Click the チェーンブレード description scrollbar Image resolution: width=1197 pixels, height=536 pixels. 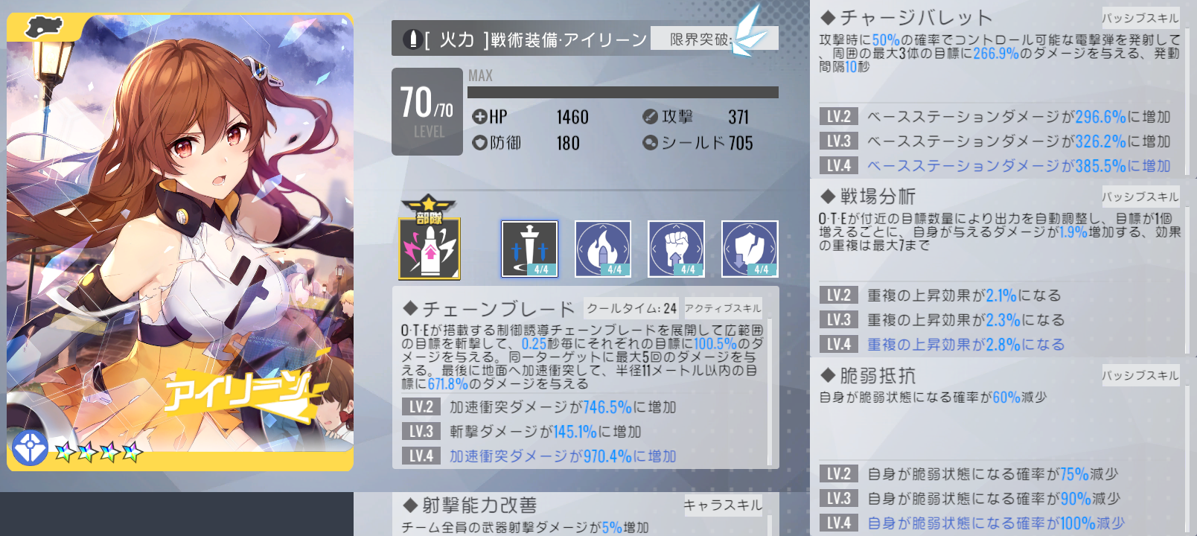pos(769,392)
